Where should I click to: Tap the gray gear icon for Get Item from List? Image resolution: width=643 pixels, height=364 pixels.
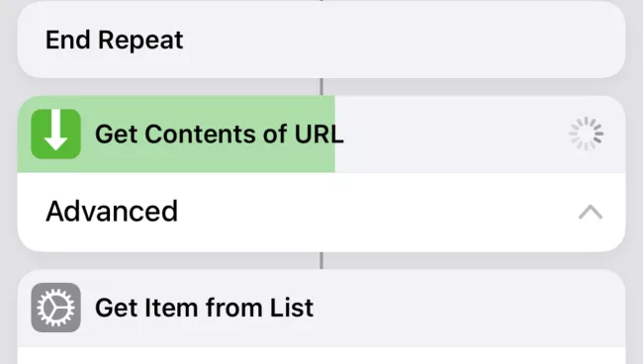tap(55, 308)
